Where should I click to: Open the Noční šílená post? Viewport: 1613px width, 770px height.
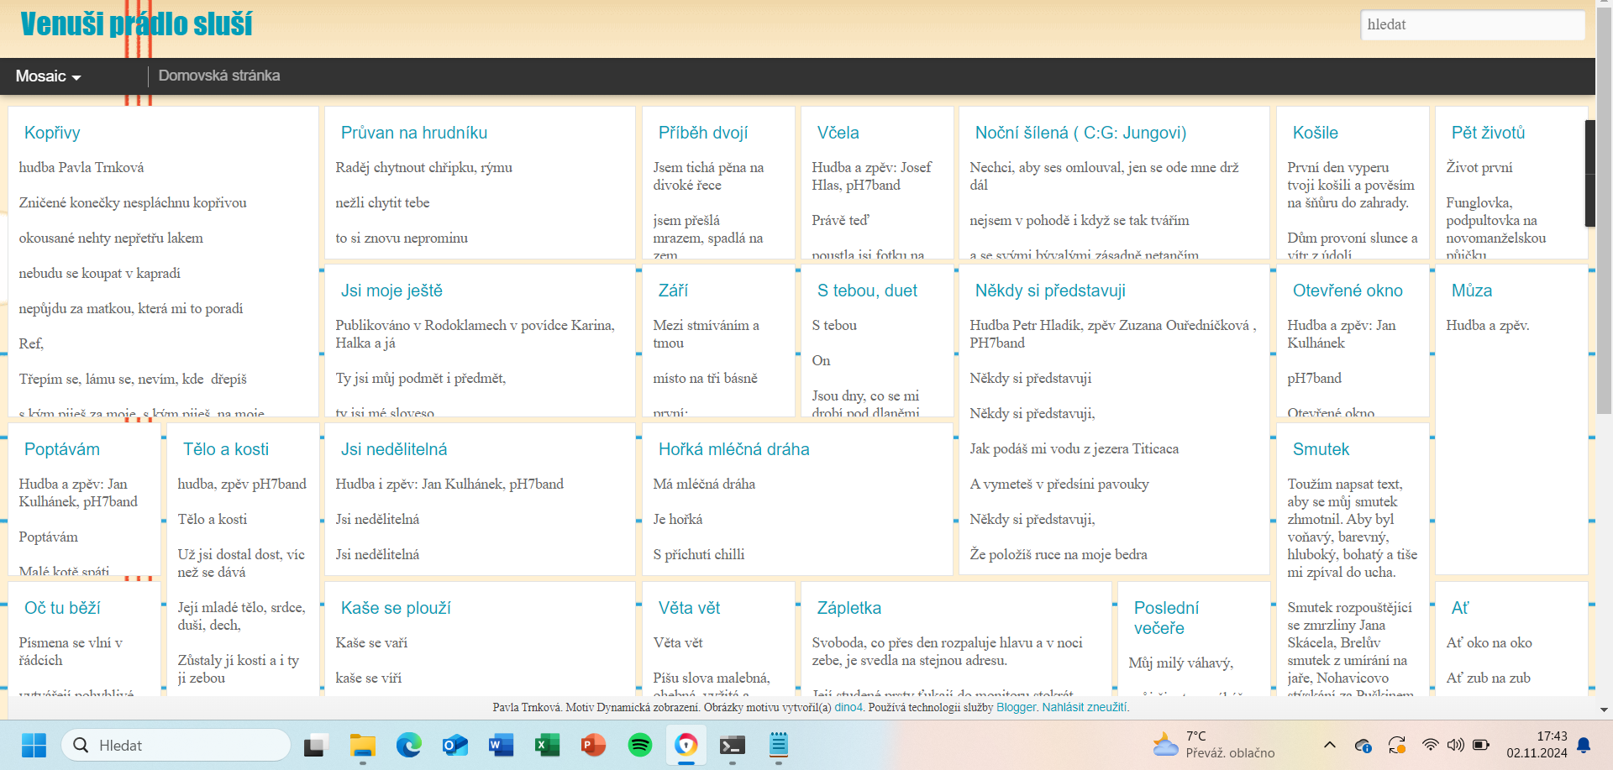(1080, 133)
